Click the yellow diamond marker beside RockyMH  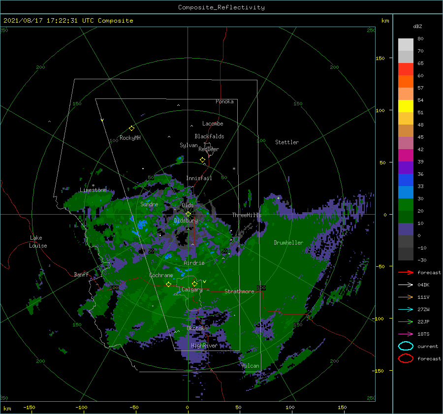tap(131, 128)
